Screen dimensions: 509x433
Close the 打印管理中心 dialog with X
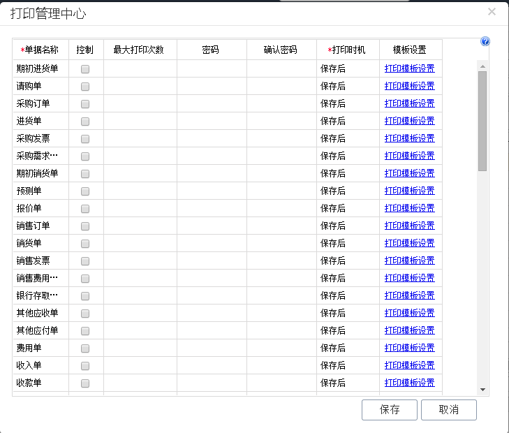point(492,11)
